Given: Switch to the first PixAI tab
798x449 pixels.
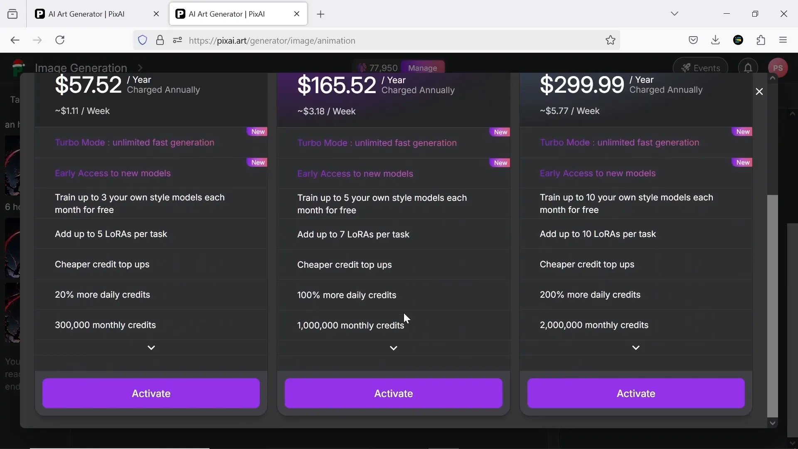Looking at the screenshot, I should tap(87, 14).
